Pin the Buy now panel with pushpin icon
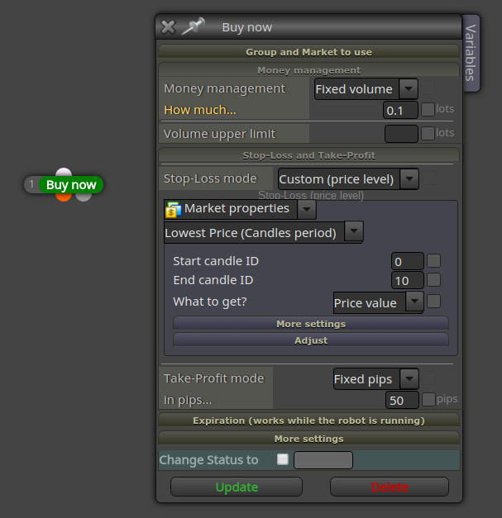 tap(194, 26)
